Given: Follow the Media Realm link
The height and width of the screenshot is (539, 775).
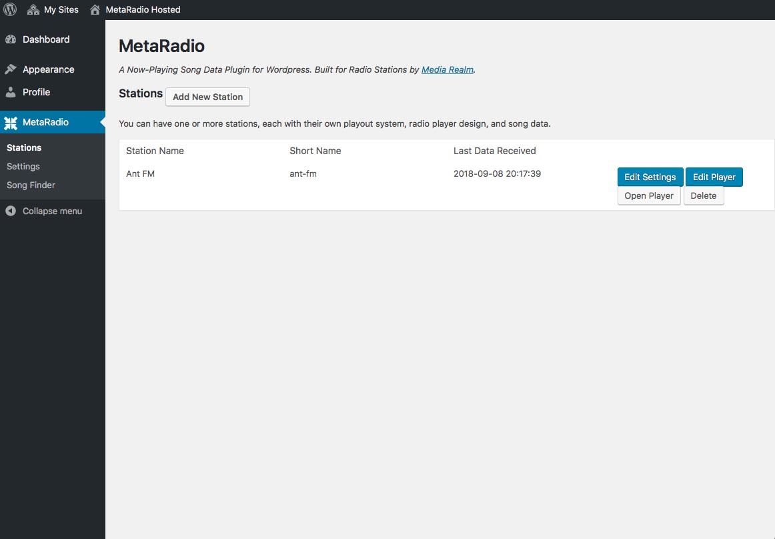Looking at the screenshot, I should [x=448, y=70].
